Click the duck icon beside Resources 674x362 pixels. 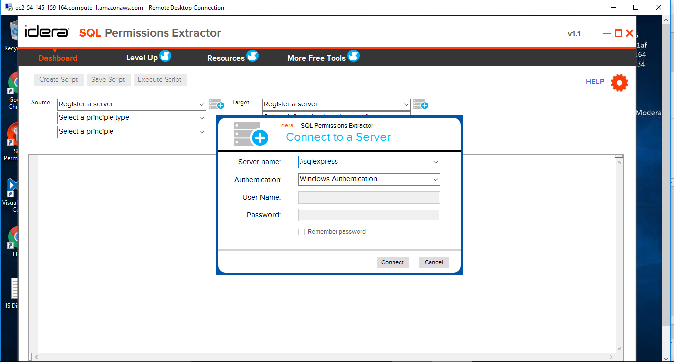pos(253,56)
